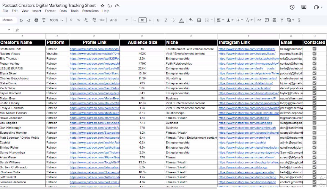Open the Edit menu

click(15, 11)
